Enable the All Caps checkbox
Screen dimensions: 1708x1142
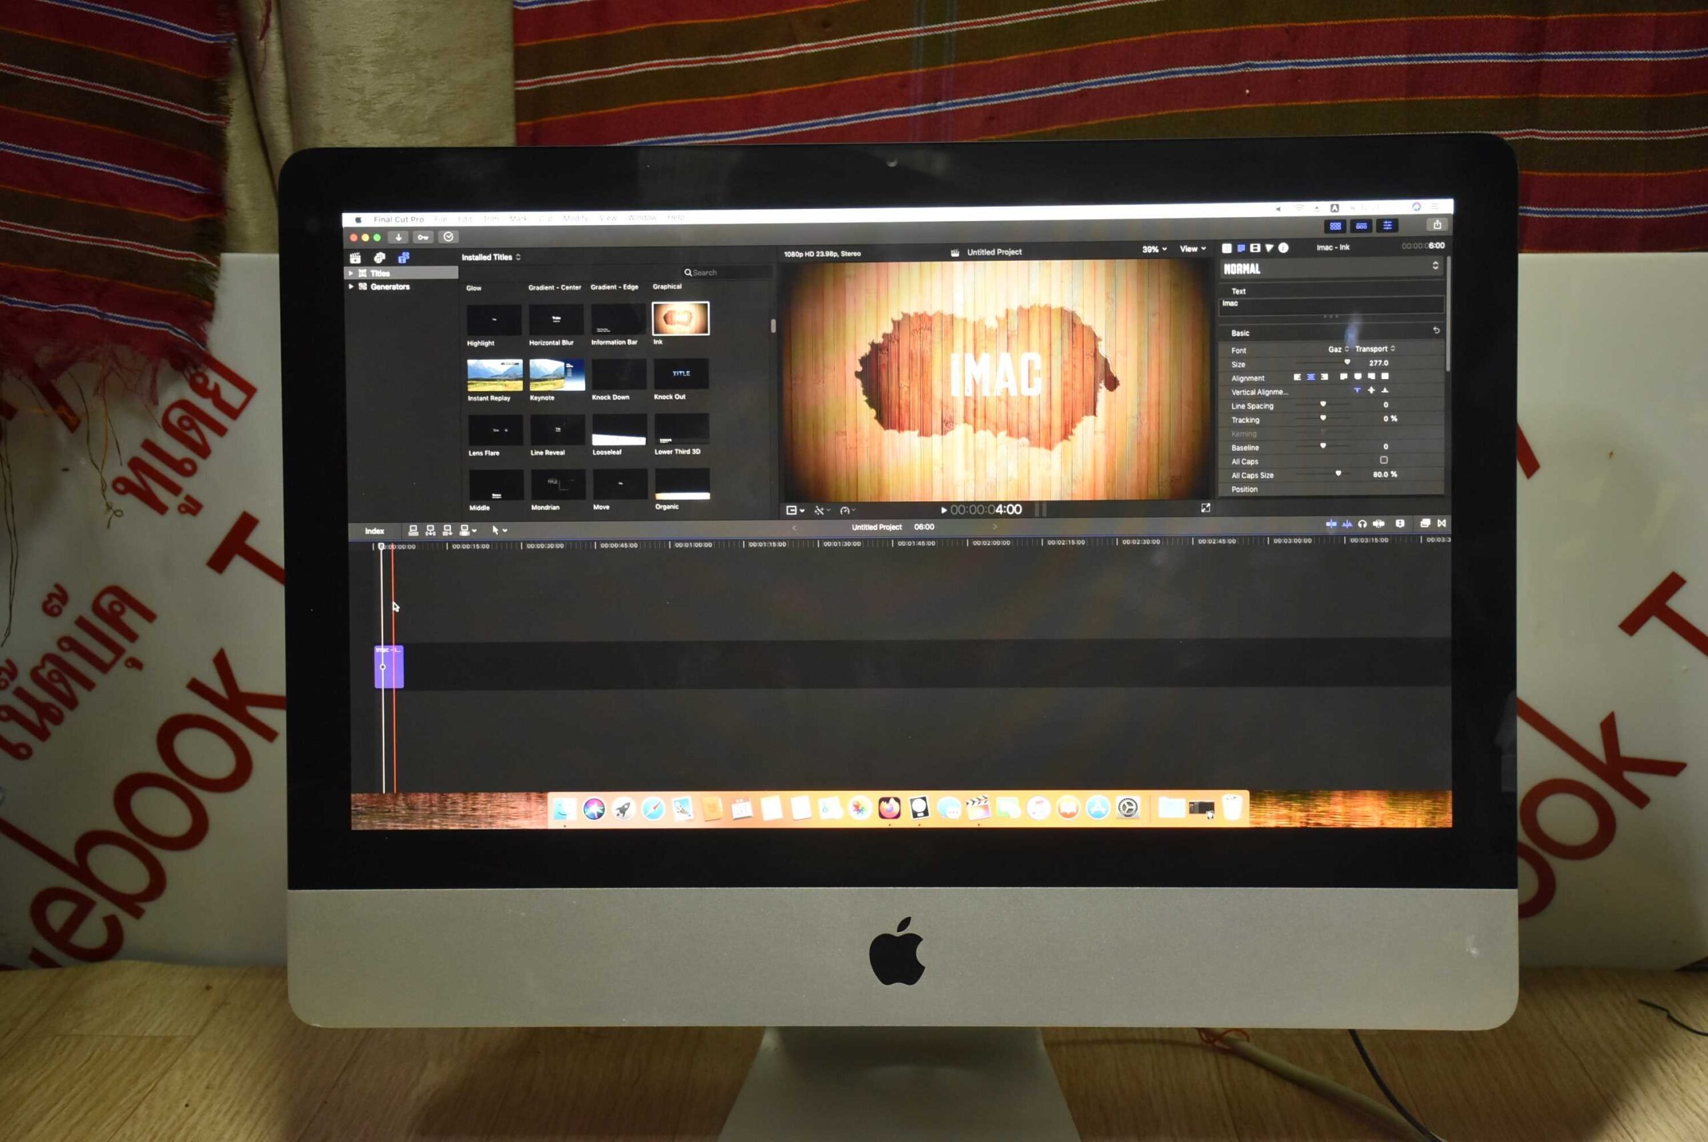pyautogui.click(x=1383, y=461)
